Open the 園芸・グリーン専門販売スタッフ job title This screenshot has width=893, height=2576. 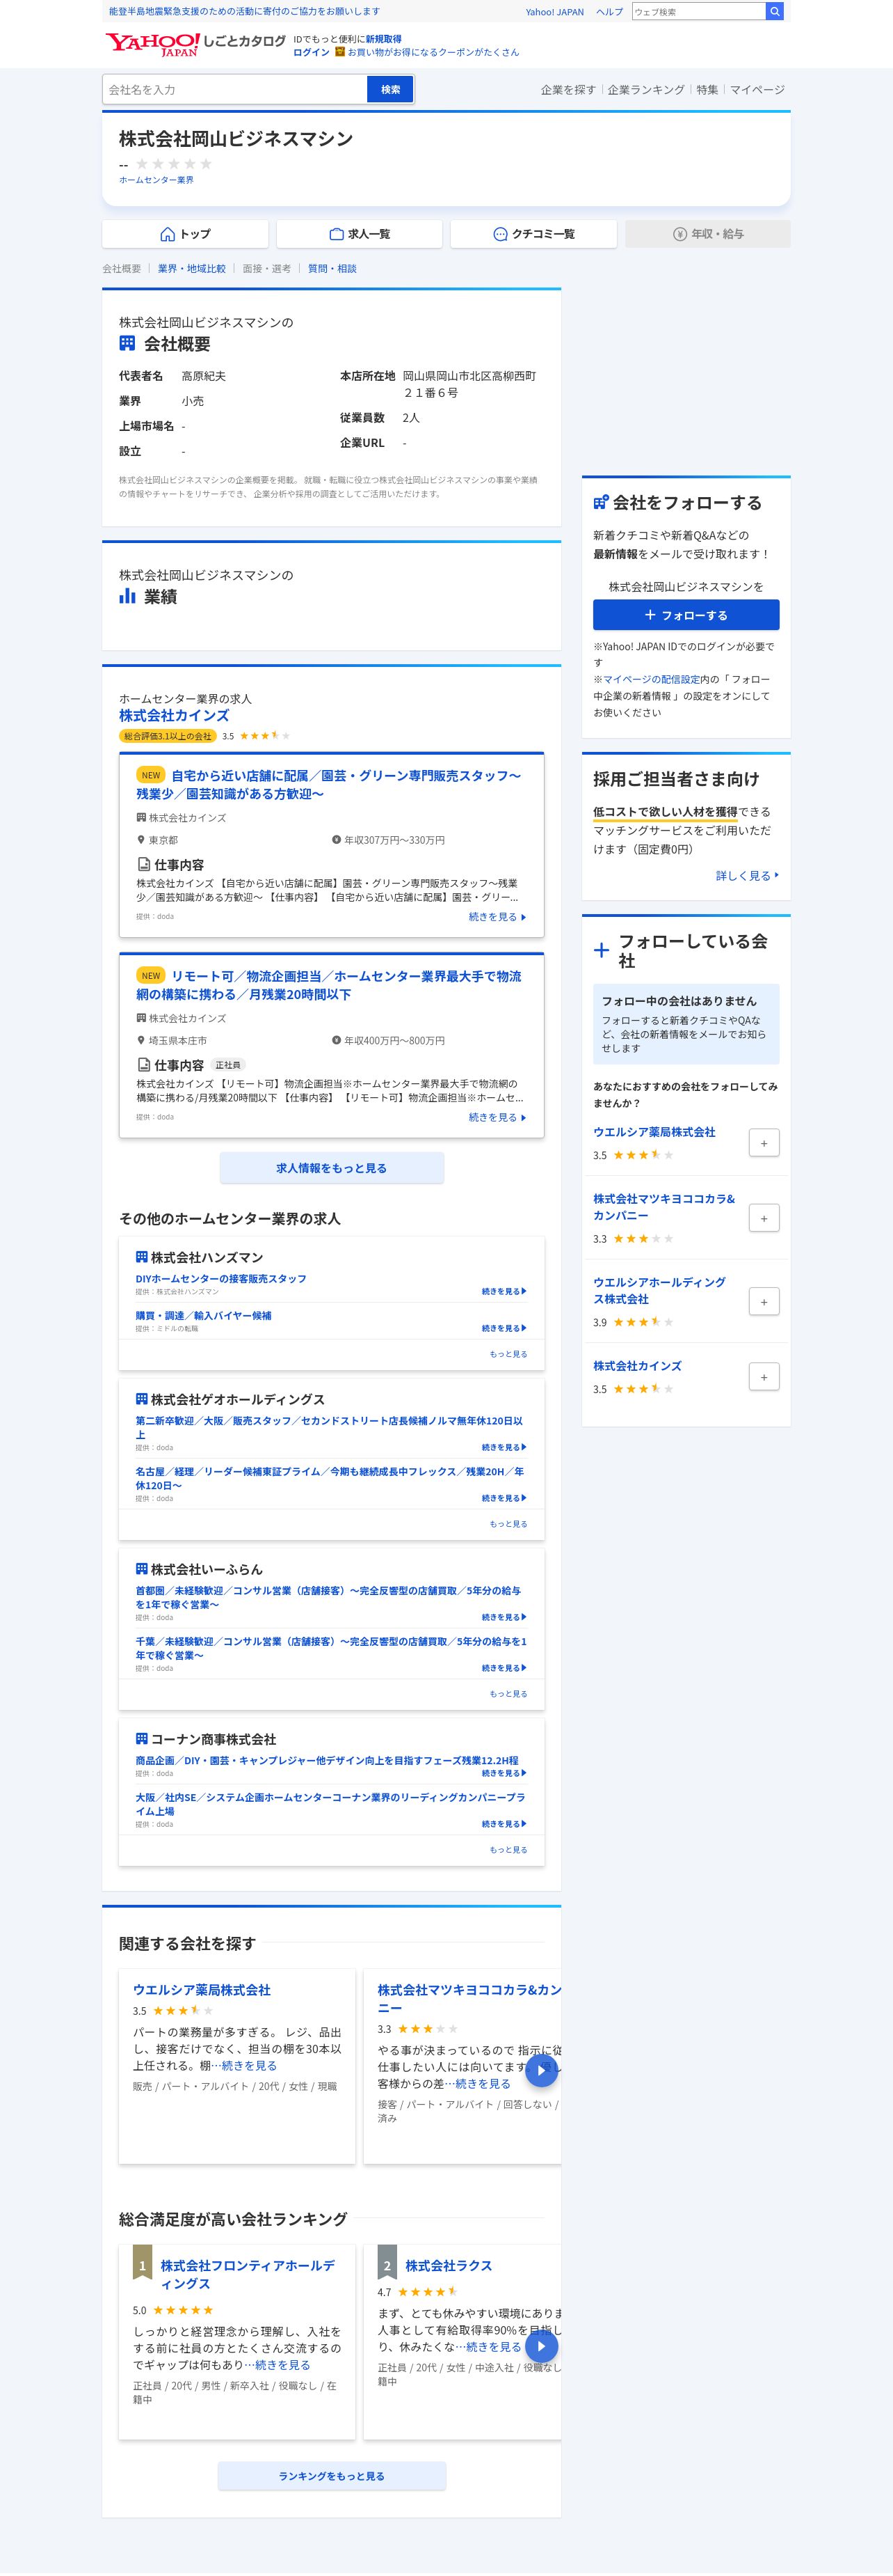click(329, 785)
